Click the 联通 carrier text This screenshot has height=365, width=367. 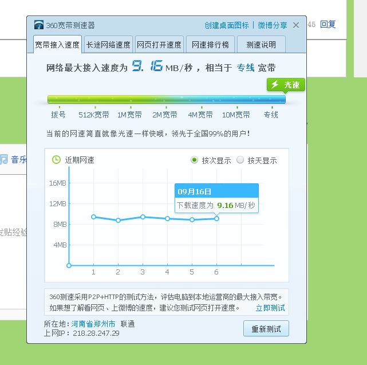(128, 324)
